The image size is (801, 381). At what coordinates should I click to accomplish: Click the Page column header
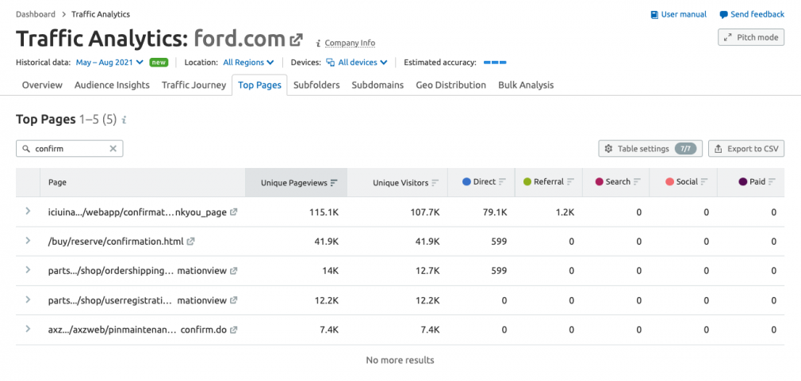coord(57,182)
